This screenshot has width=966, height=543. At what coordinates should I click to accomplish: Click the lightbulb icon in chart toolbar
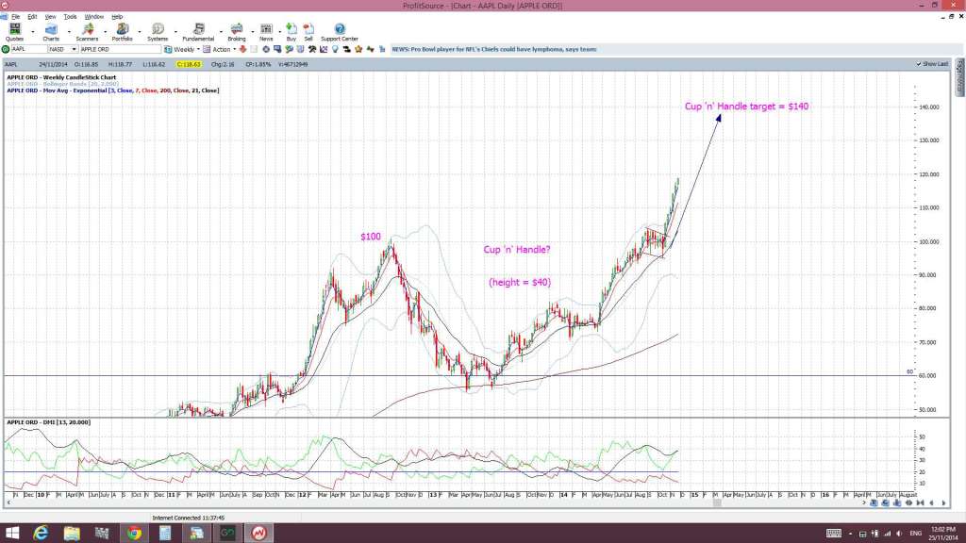[x=335, y=49]
